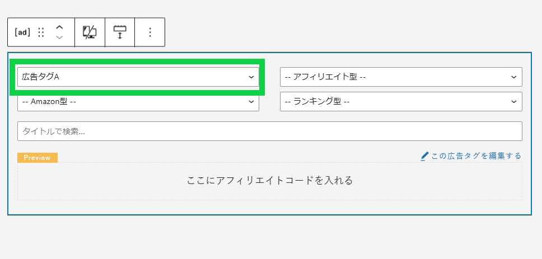The image size is (542, 259).
Task: Move block down with the down chevron
Action: point(59,37)
